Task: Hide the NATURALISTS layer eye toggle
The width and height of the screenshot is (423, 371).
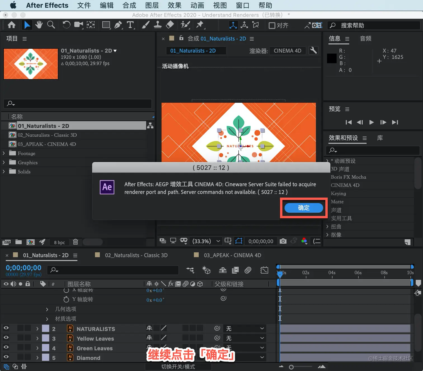Action: (6, 328)
